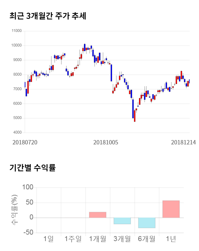Screen dimensions: 199x251
Task: Select the blue 3개월 return bar
Action: click(x=122, y=221)
